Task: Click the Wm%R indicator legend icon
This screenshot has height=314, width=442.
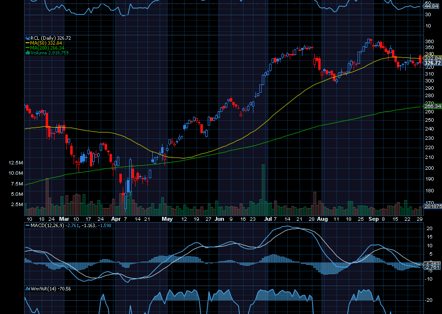Action: pyautogui.click(x=28, y=289)
